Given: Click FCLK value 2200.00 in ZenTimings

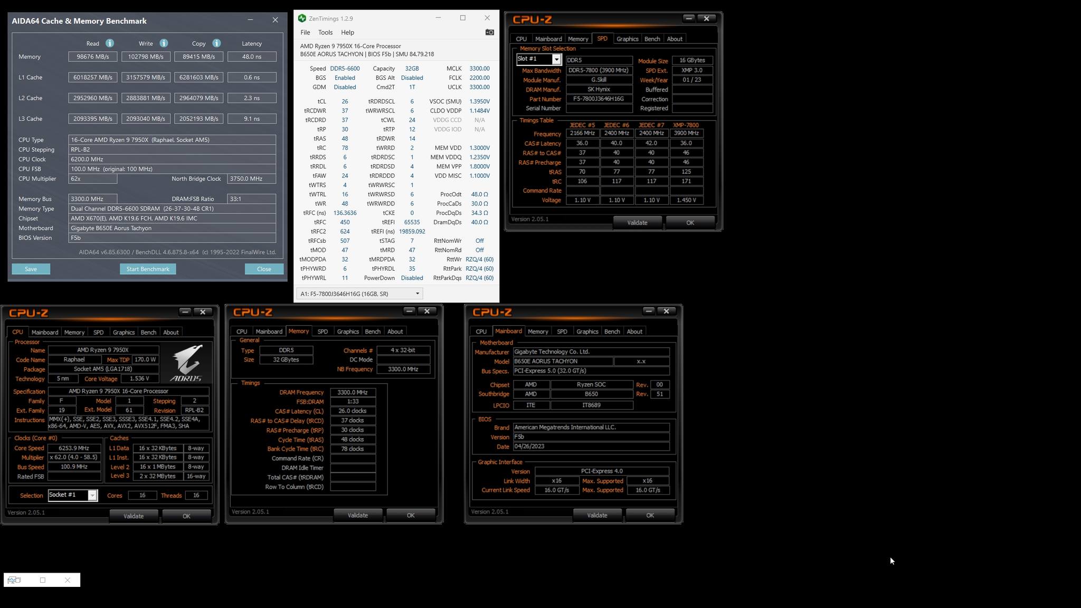Looking at the screenshot, I should [479, 78].
